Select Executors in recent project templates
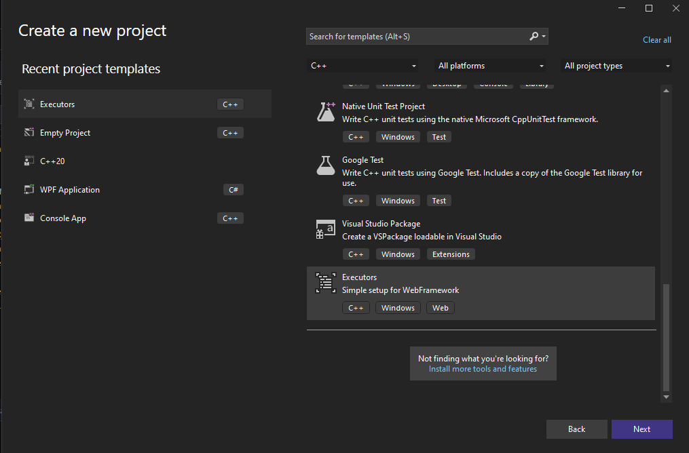Viewport: 689px width, 453px height. (x=145, y=104)
